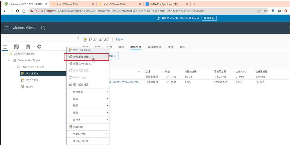Click the info icon in vCenter update banner

click(x=158, y=18)
